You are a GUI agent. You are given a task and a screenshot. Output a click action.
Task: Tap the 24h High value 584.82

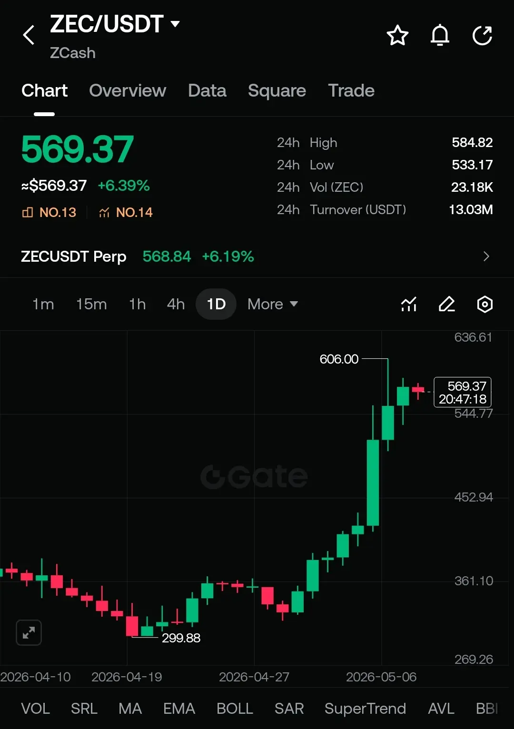coord(472,142)
